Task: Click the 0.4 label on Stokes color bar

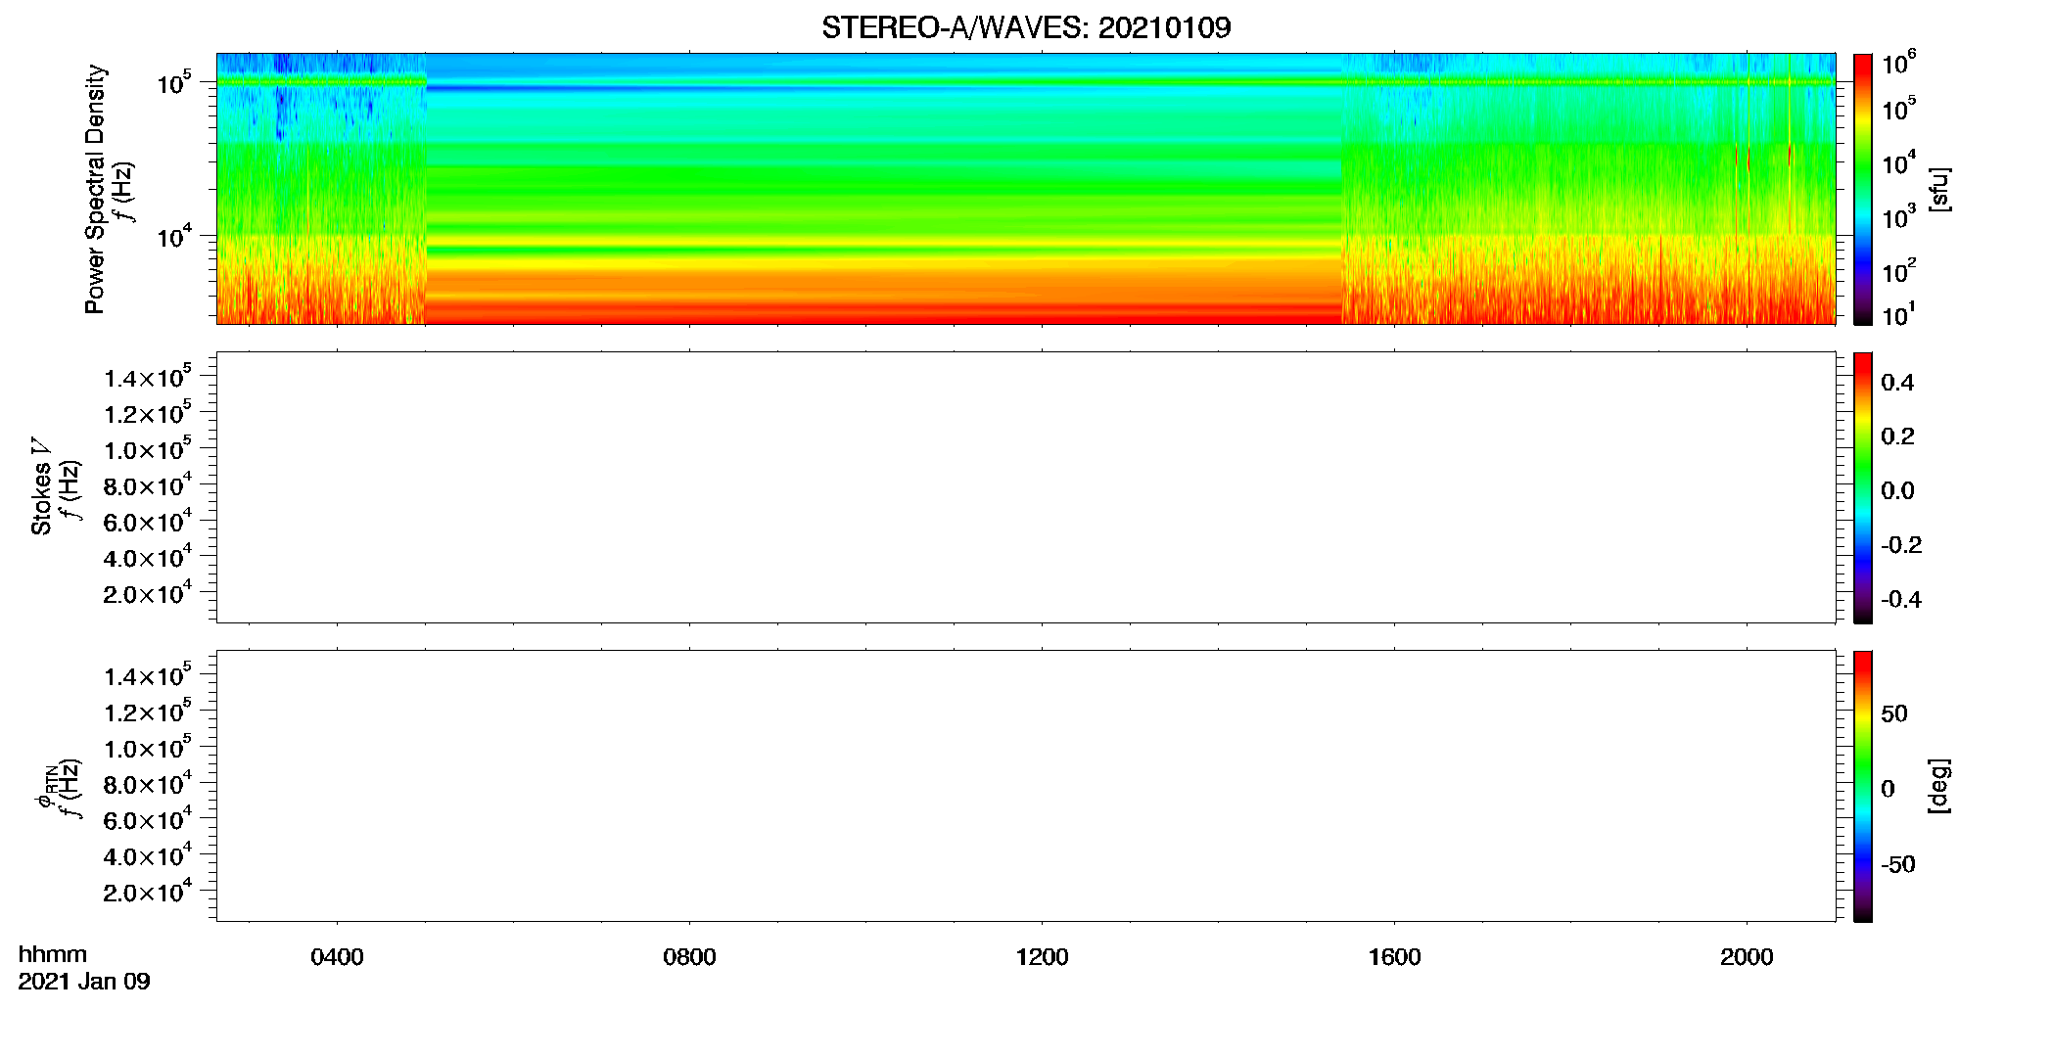Action: coord(1897,383)
